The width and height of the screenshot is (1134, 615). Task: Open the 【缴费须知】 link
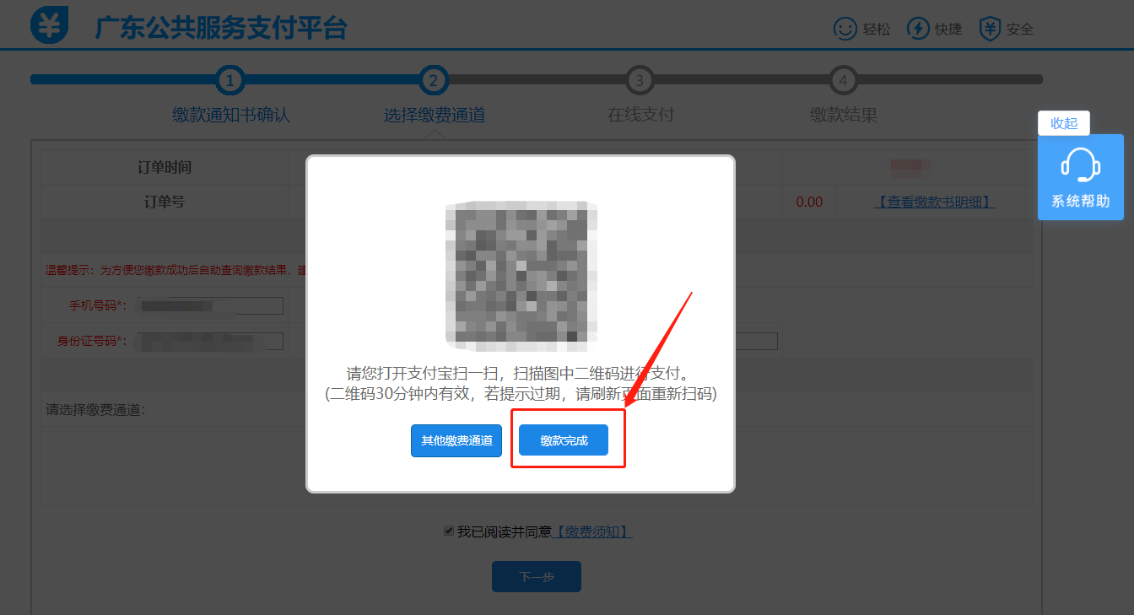pos(591,531)
